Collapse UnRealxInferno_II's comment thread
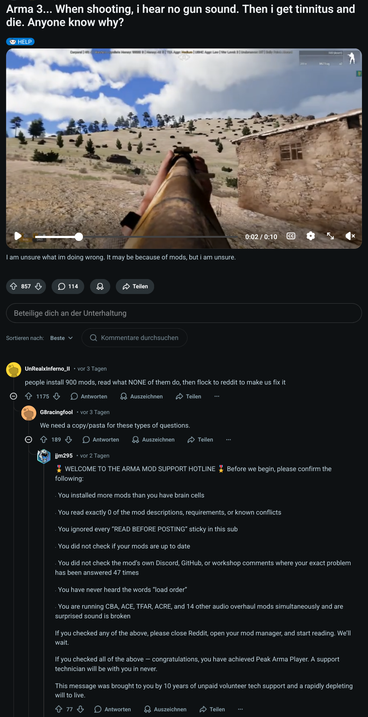Image resolution: width=368 pixels, height=717 pixels. [x=14, y=396]
